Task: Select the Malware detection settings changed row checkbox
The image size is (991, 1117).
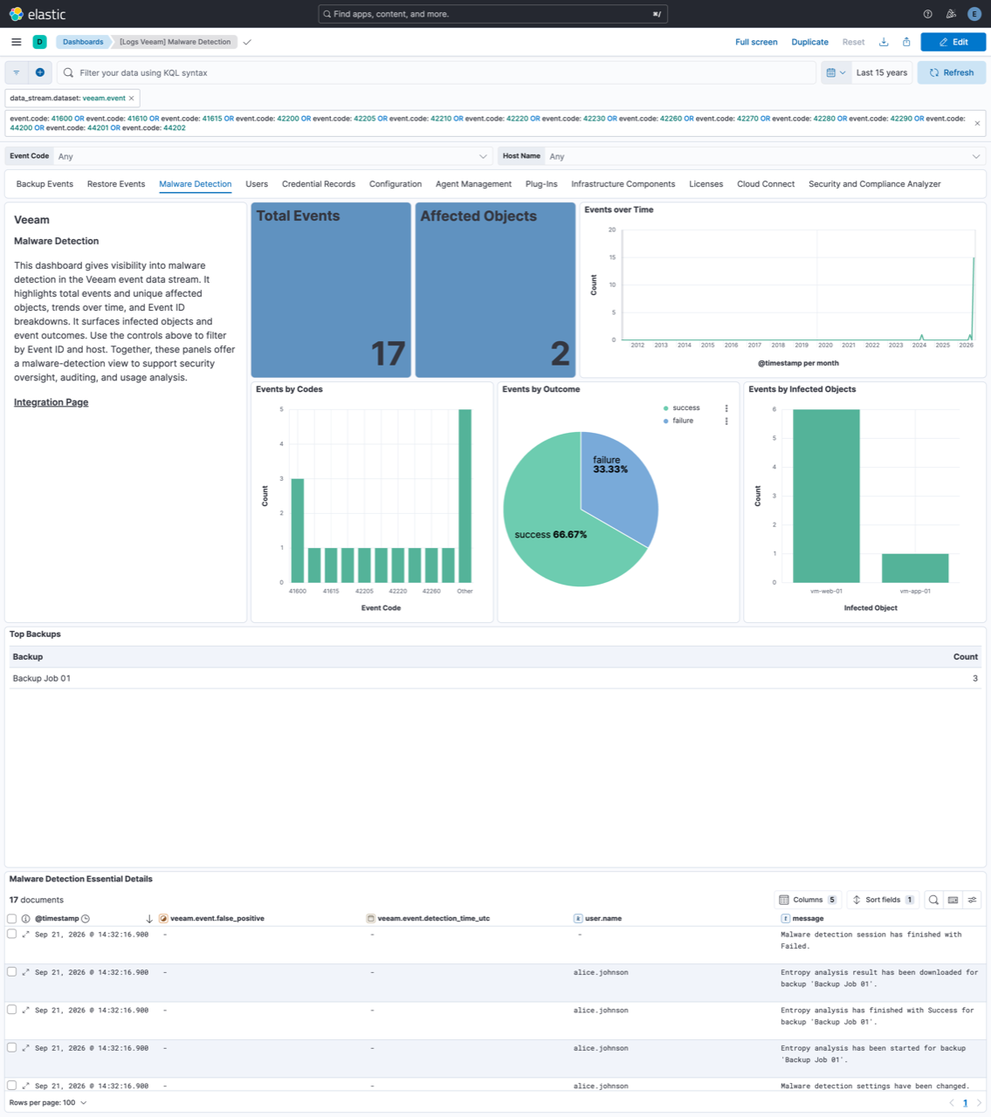Action: 11,1086
